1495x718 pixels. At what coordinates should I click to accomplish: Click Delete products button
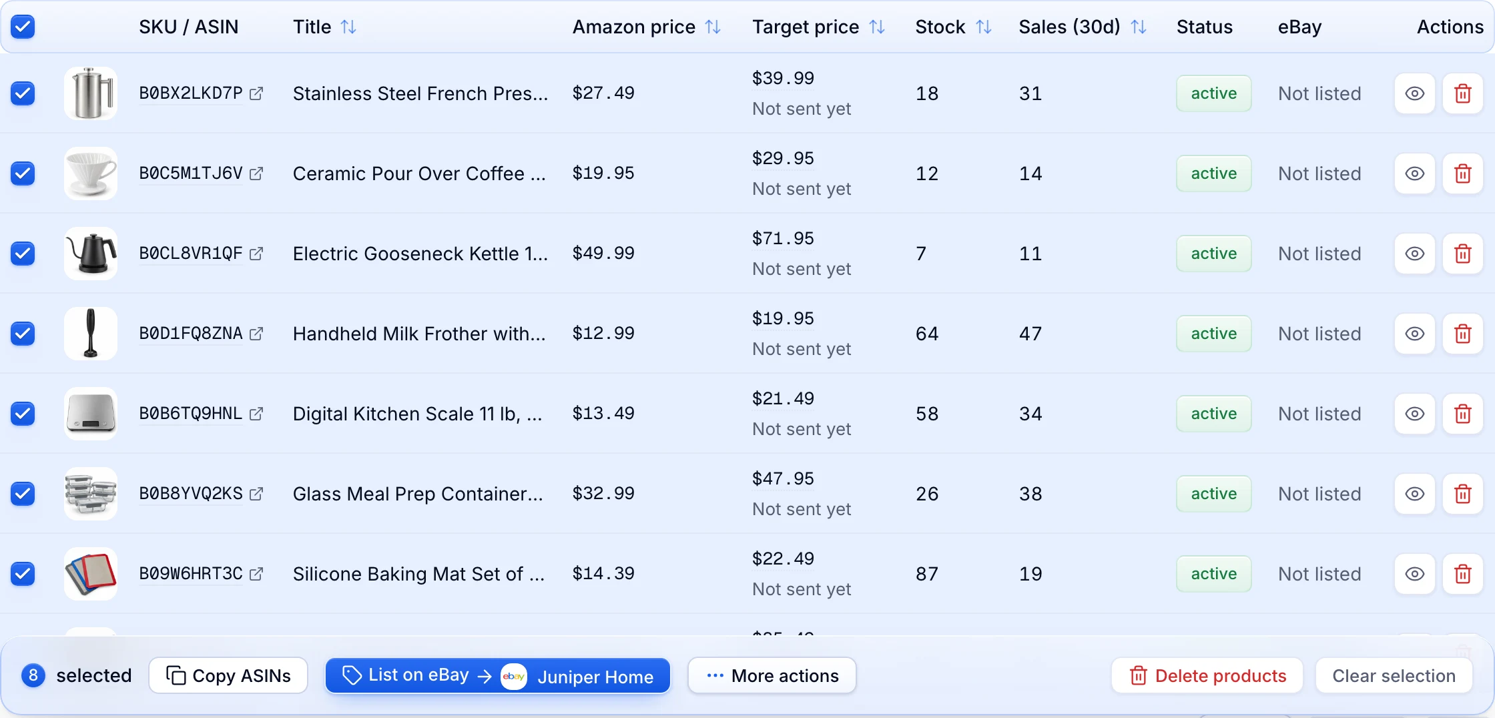(1207, 676)
